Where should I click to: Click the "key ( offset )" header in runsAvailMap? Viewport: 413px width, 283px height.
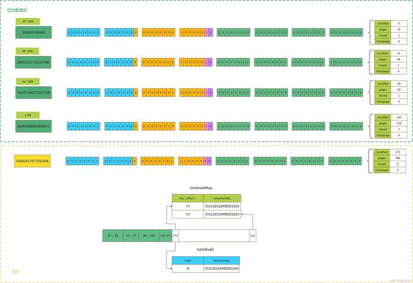(187, 199)
